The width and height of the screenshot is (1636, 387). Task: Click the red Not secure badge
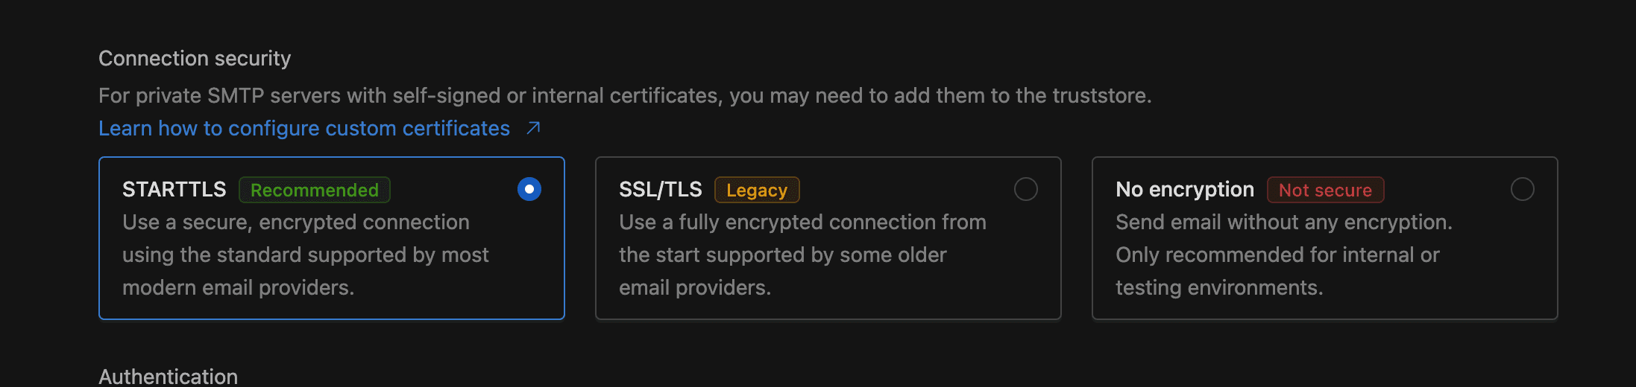coord(1325,190)
